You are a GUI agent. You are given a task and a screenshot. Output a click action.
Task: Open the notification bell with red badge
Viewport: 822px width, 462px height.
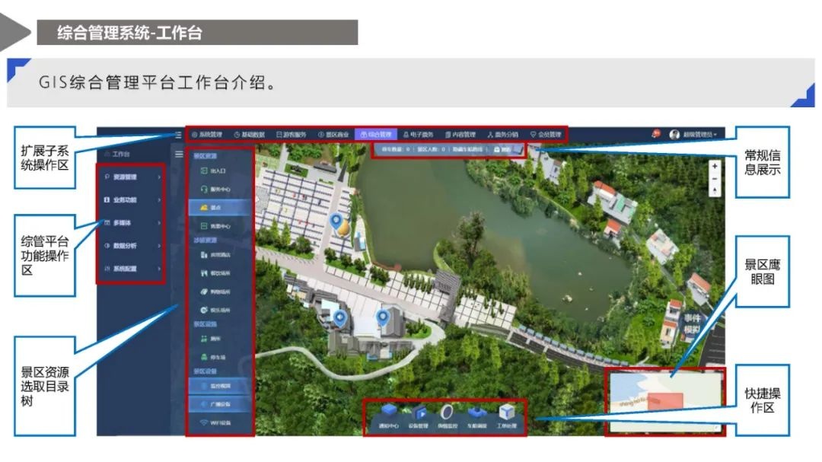656,134
